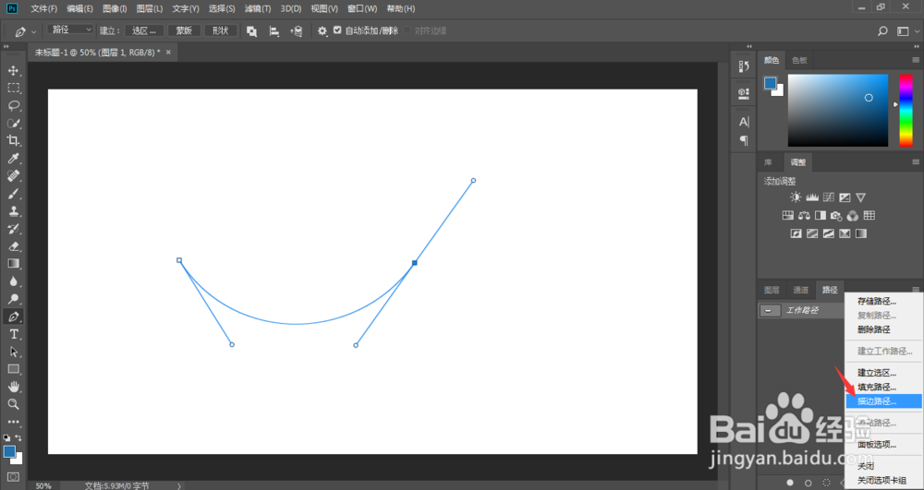Select the Pen tool in the toolbox
The height and width of the screenshot is (490, 924).
click(14, 317)
